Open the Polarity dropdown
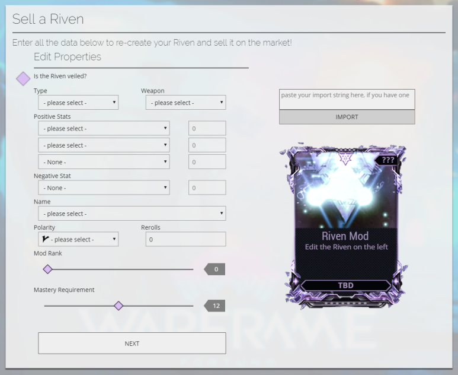The image size is (458, 375). [78, 239]
